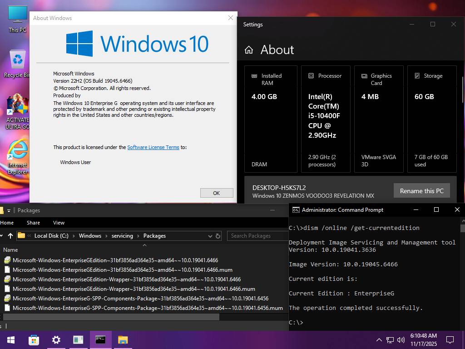Click the Search Packages field

coord(257,236)
